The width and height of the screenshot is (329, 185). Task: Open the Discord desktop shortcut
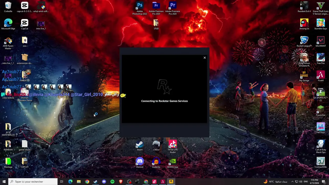click(140, 163)
